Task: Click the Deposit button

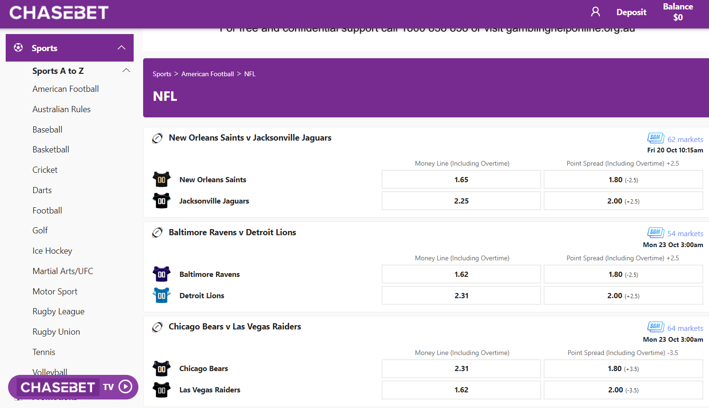Action: pos(631,12)
